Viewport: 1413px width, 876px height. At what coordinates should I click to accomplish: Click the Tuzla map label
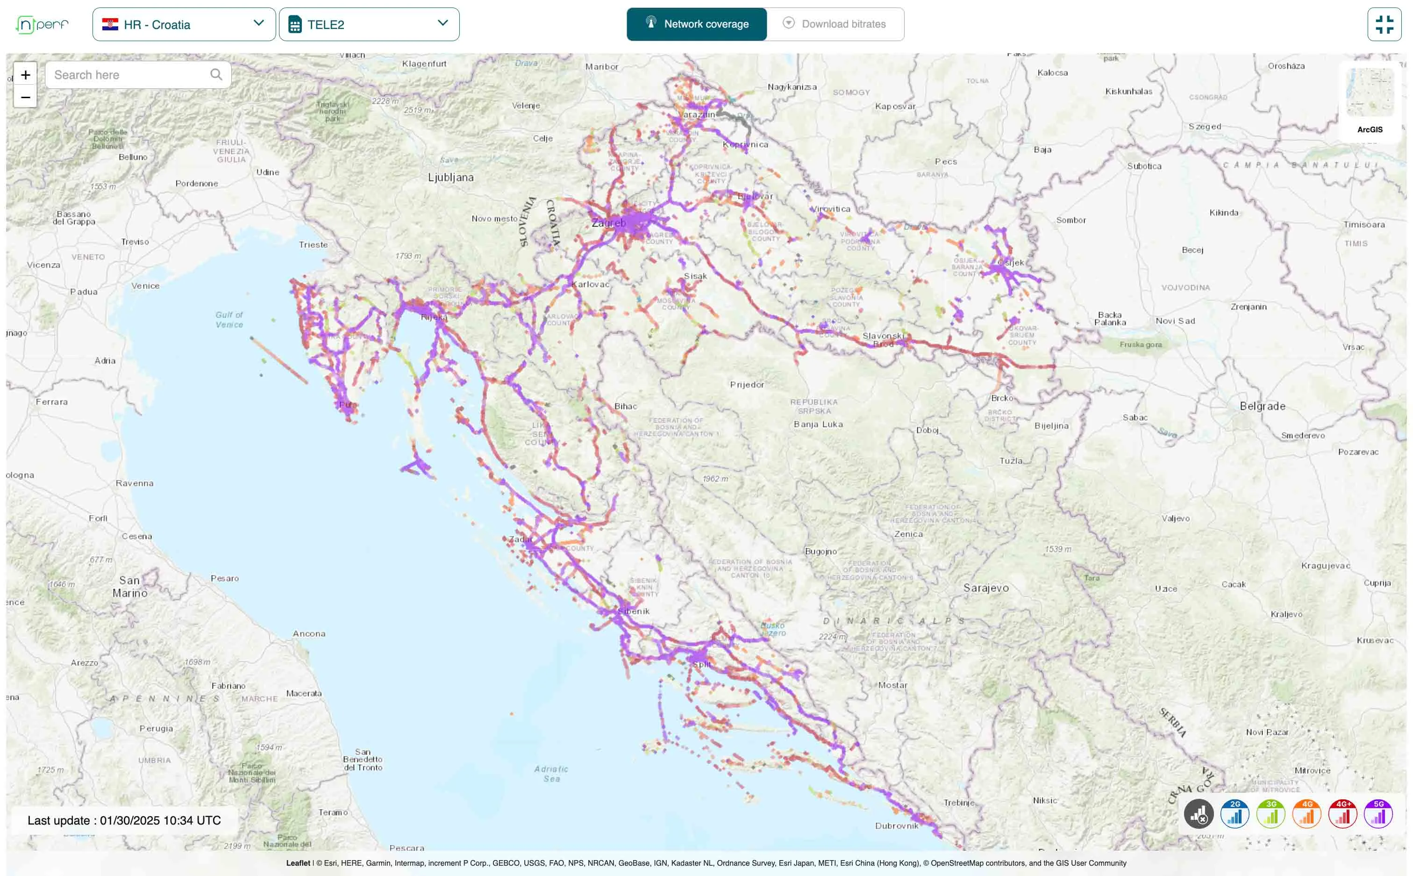tap(1011, 460)
